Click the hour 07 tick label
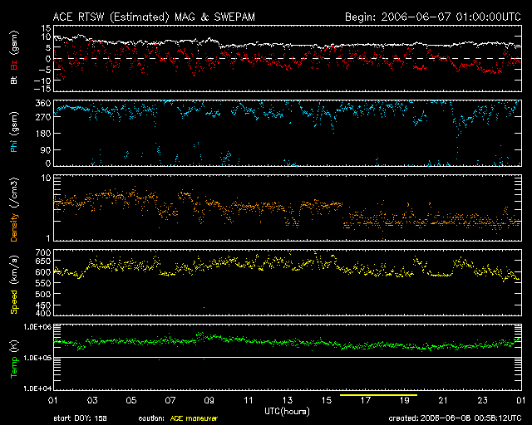The width and height of the screenshot is (532, 425). (170, 401)
